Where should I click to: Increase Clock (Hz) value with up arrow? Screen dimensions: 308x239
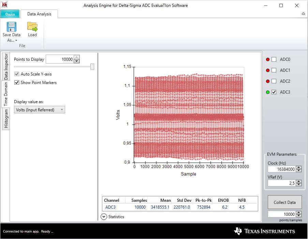pos(299,167)
